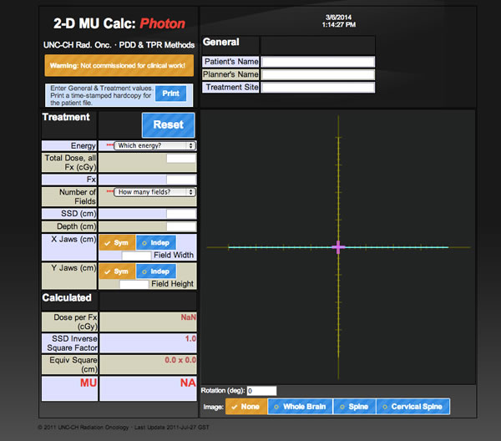Click the Total Dose input field
This screenshot has width=501, height=441.
click(181, 158)
